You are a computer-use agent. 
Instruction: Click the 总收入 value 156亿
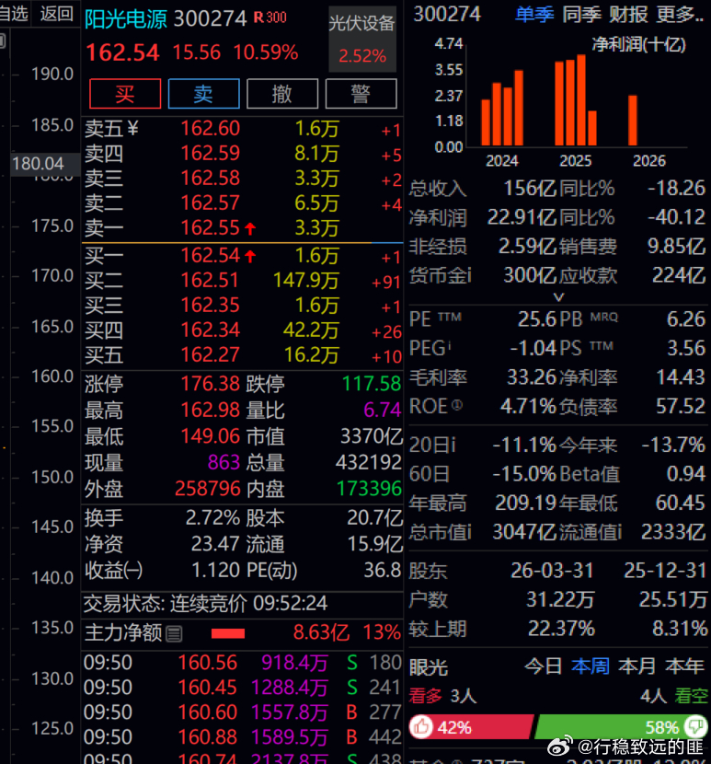[530, 189]
